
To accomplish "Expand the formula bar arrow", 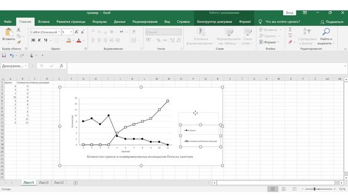I will pos(345,66).
